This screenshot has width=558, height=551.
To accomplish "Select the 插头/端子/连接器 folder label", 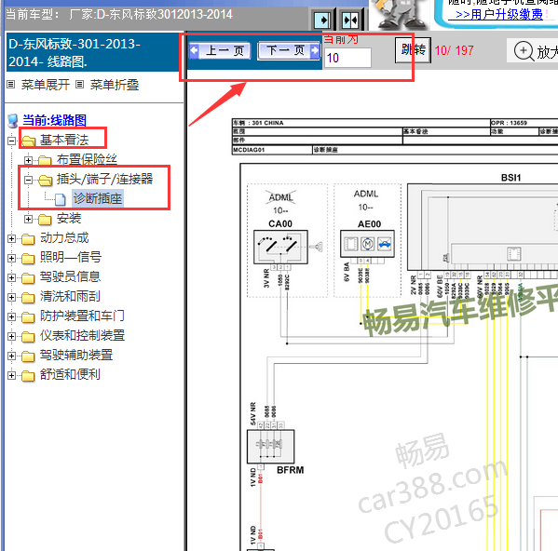I will pos(105,179).
